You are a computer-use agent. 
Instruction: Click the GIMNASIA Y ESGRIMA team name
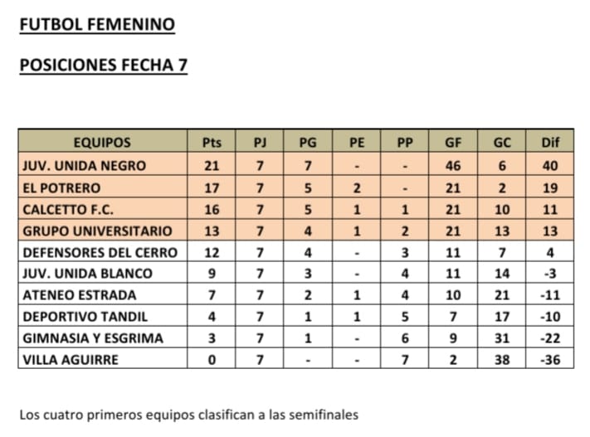coord(93,337)
